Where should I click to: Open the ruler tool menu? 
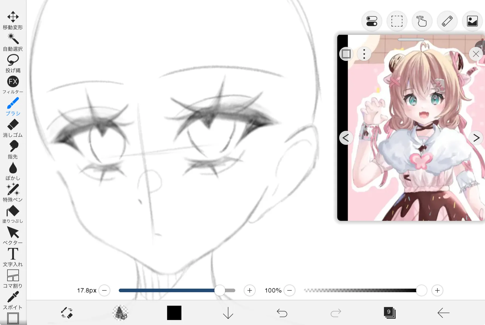click(447, 21)
